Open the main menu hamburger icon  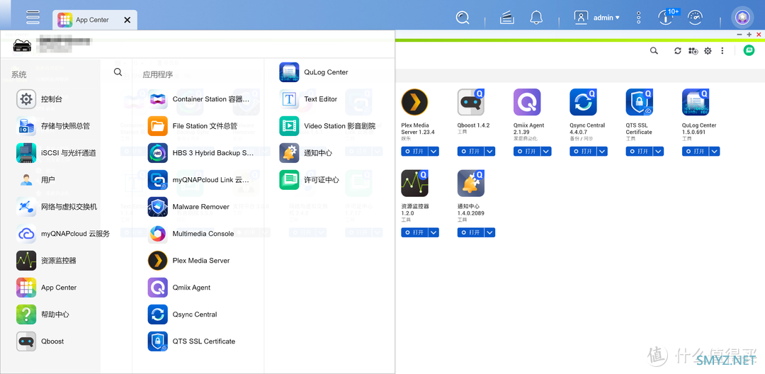[x=33, y=18]
